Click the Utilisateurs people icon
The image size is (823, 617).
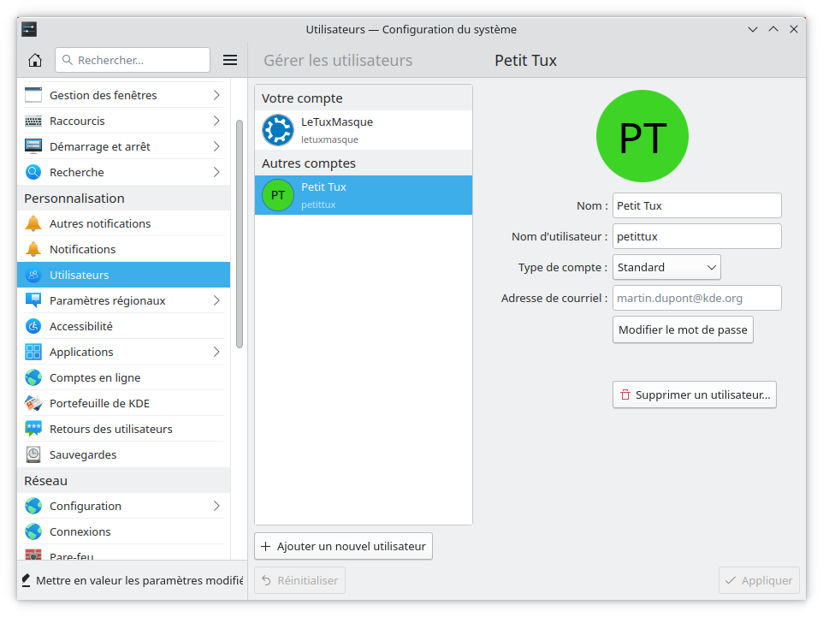pos(33,275)
